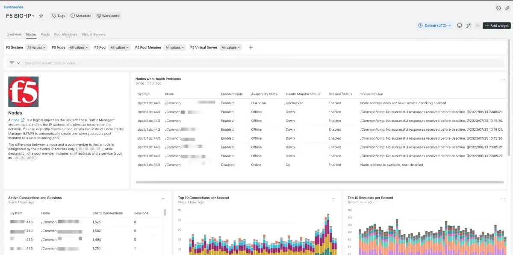Click the Add widget button
513x255 pixels.
coord(497,26)
